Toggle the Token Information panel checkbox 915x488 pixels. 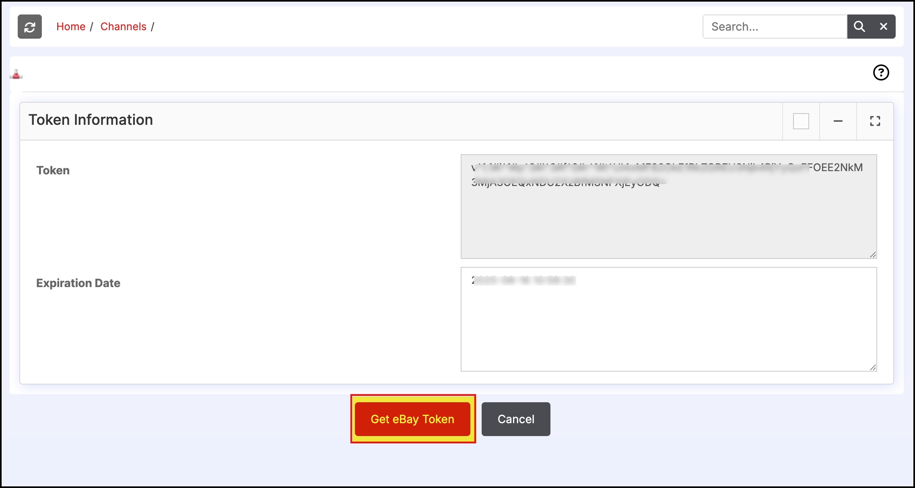801,121
